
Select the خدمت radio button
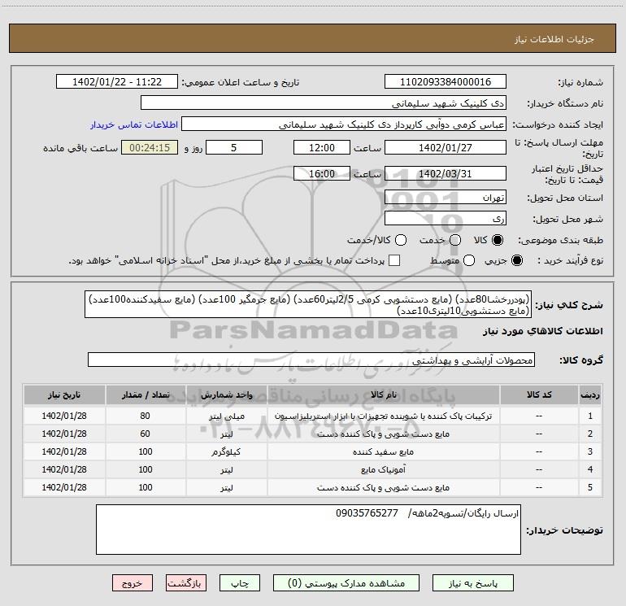455,240
